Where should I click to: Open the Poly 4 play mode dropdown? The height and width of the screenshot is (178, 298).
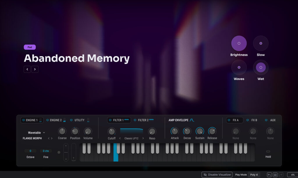pyautogui.click(x=254, y=175)
